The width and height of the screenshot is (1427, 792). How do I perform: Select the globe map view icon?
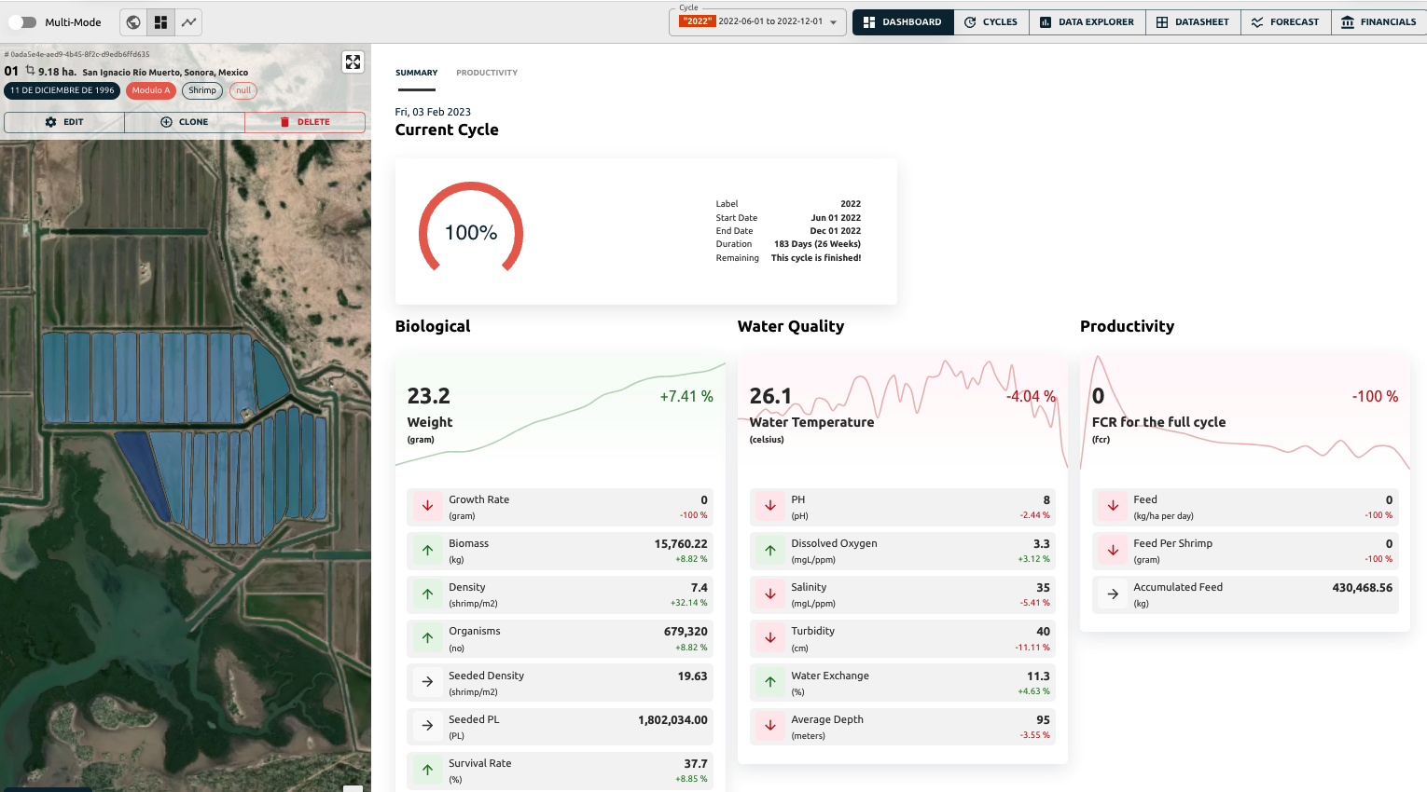[x=134, y=22]
